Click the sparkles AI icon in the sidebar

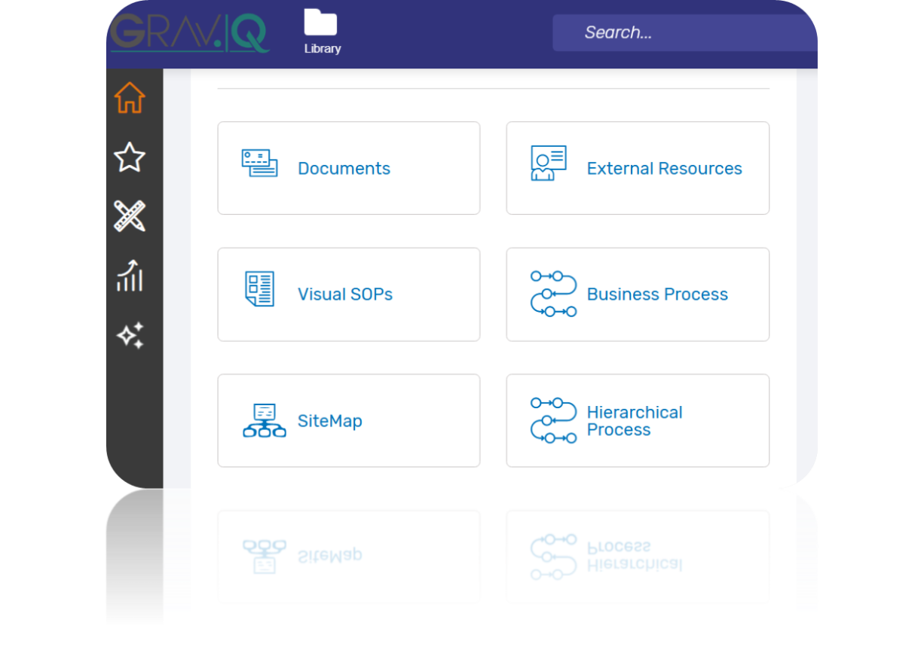(x=130, y=336)
